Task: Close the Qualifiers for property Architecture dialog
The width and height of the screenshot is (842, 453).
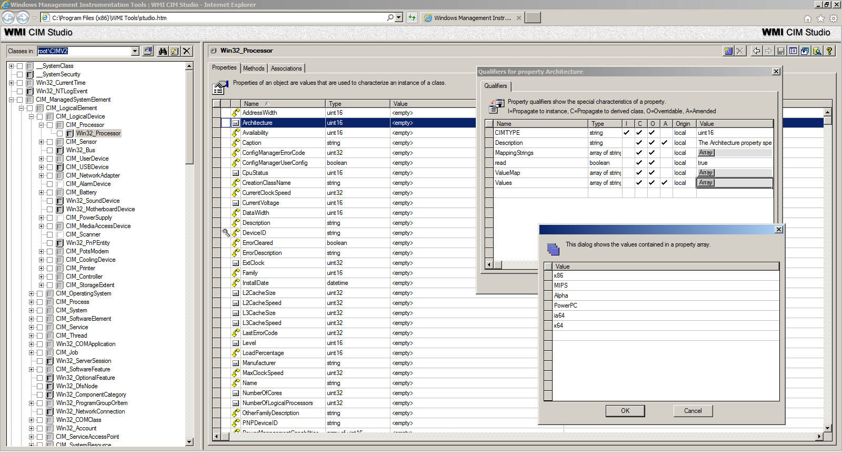Action: pyautogui.click(x=776, y=72)
